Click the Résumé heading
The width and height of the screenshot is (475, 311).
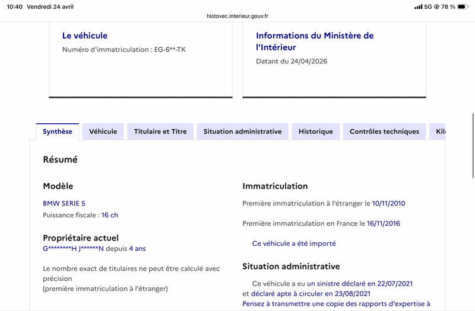(x=61, y=159)
